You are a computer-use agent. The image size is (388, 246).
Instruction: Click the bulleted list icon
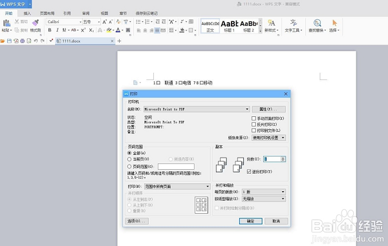point(138,22)
